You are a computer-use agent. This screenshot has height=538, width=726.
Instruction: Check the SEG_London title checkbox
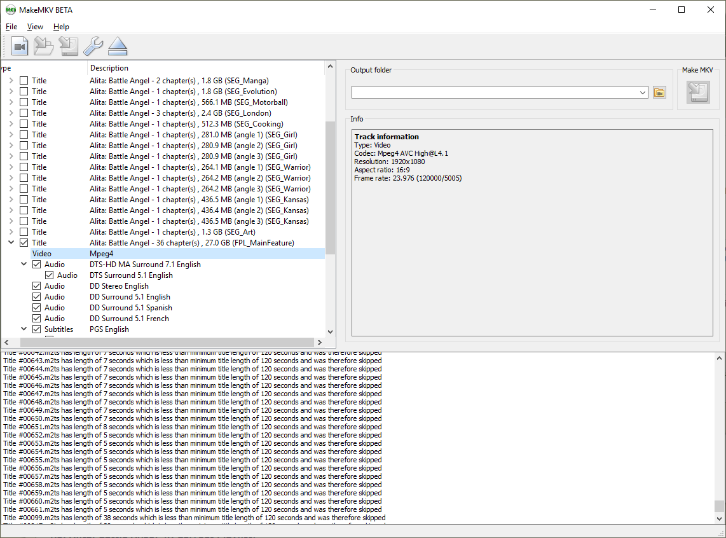24,113
